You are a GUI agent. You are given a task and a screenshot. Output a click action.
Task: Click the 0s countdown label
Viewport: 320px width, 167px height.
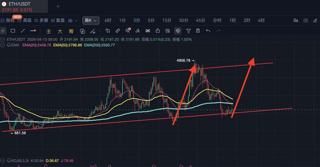point(296,20)
